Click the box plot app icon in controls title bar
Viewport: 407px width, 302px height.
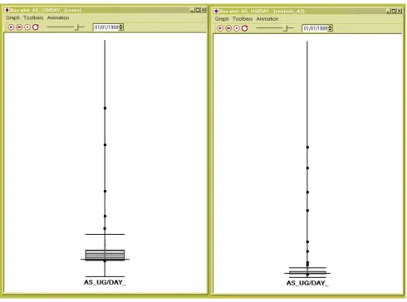216,12
